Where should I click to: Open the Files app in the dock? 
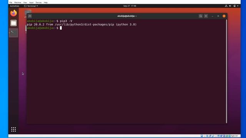[x=13, y=23]
